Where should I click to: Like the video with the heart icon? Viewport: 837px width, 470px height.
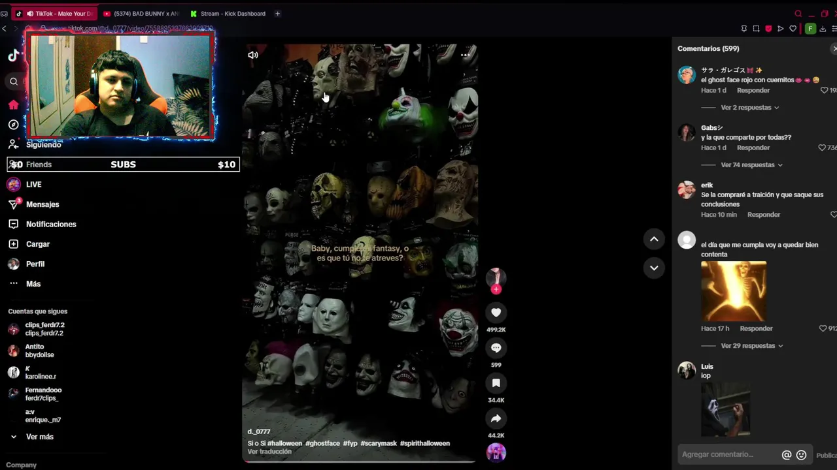pyautogui.click(x=496, y=313)
